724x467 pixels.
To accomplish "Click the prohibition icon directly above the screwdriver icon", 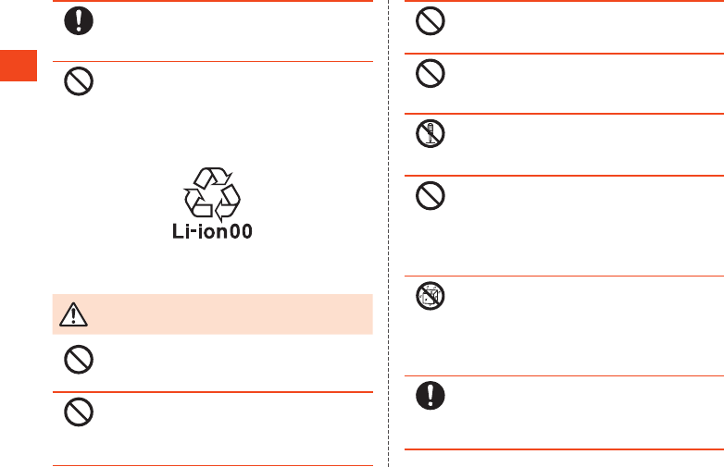I will point(431,73).
